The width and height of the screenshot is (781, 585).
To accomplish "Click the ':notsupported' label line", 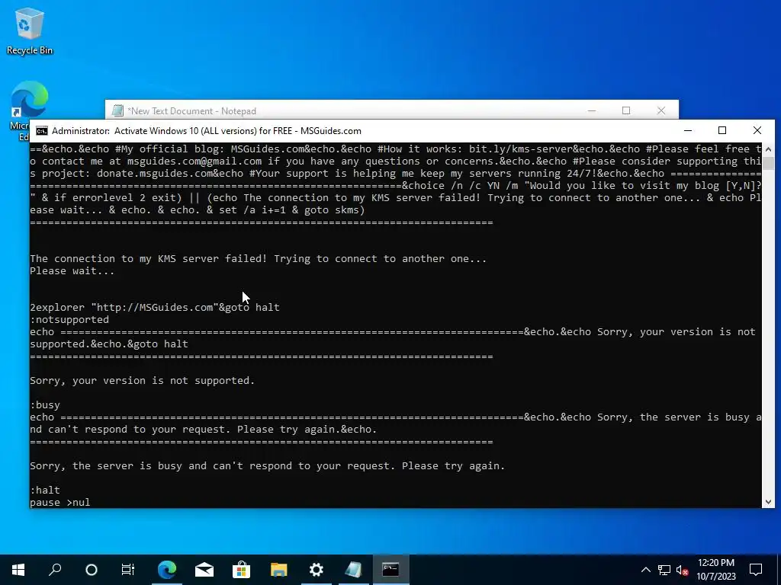I will (x=69, y=319).
